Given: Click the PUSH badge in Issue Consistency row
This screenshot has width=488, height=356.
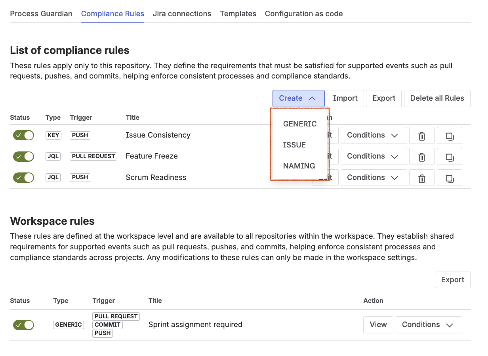Looking at the screenshot, I should (x=80, y=135).
